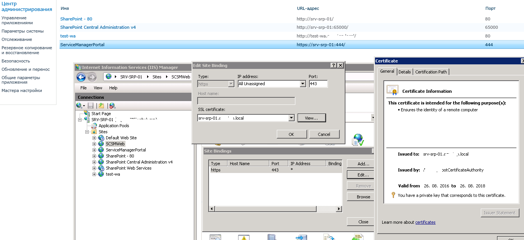Select the https binding row
This screenshot has width=524, height=240.
275,170
